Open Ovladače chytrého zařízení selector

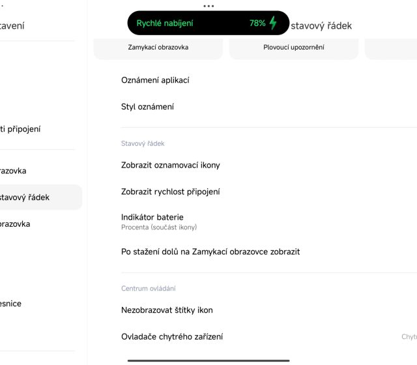(172, 337)
